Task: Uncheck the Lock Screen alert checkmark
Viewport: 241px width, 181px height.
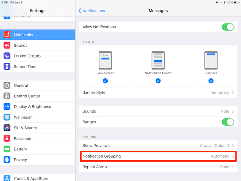Action: 105,81
